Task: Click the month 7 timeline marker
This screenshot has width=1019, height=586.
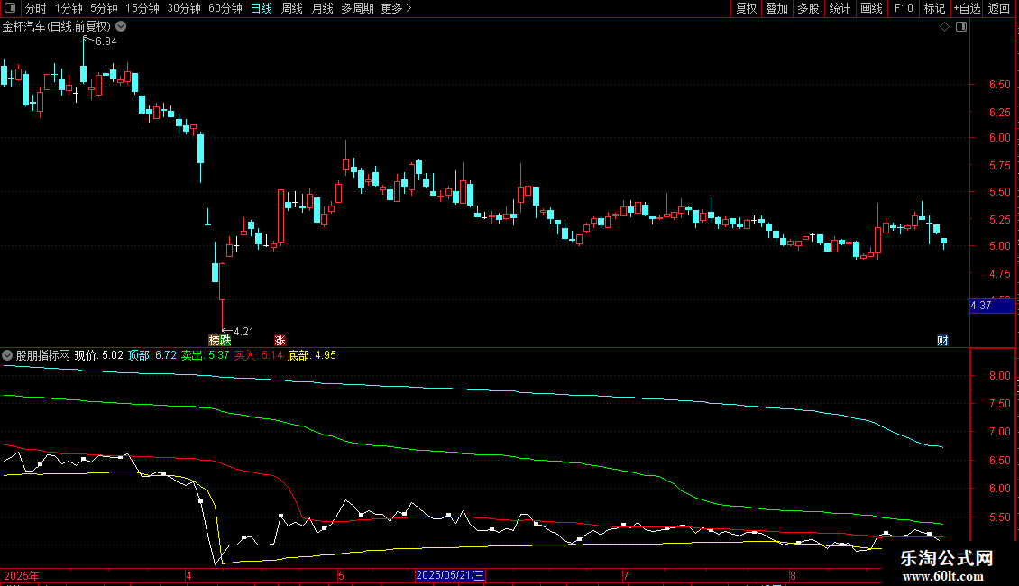Action: click(x=626, y=575)
